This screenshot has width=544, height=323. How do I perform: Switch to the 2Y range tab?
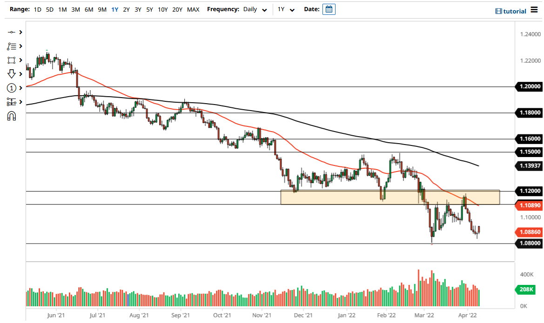pyautogui.click(x=126, y=9)
